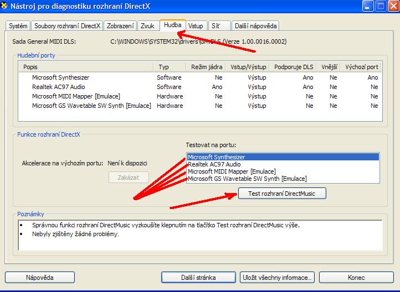Open the Další nápověda tab
The height and width of the screenshot is (292, 400).
tap(255, 26)
